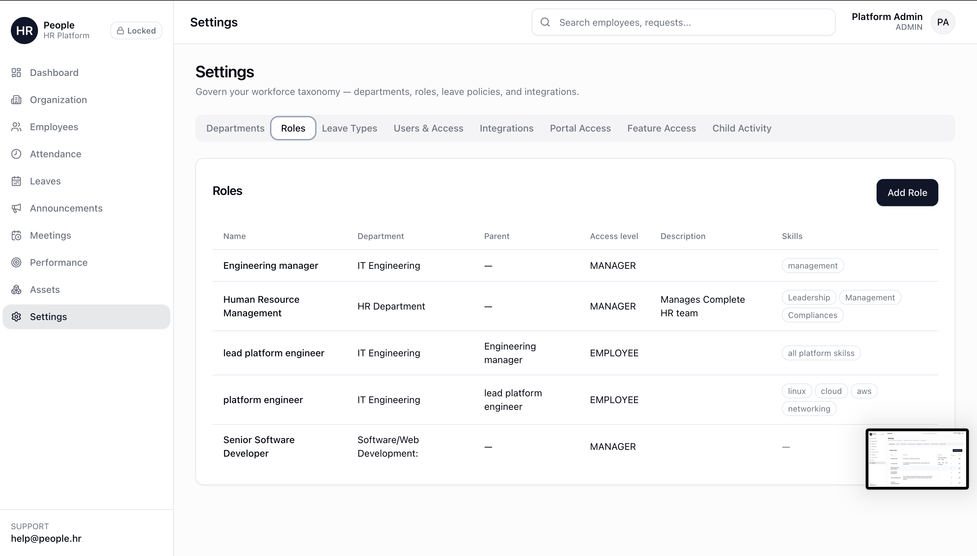This screenshot has height=556, width=977.
Task: Click the Leaves calendar icon
Action: (16, 181)
